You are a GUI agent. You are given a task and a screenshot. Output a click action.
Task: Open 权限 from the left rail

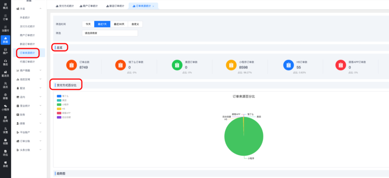[5, 141]
